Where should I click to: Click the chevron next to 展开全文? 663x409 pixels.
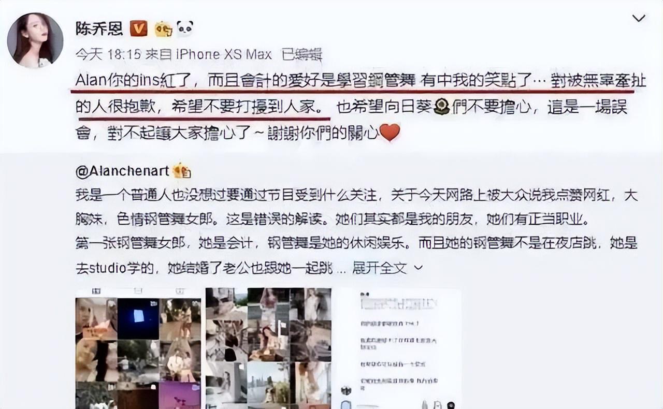[x=419, y=268]
